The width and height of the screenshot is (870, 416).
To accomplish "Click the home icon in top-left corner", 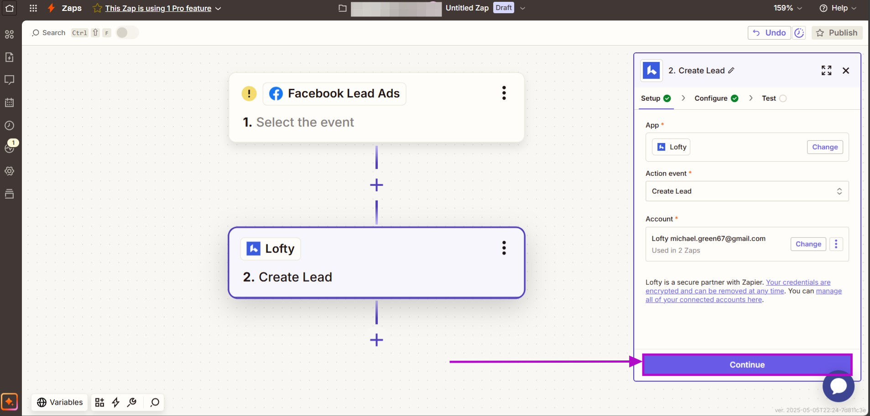I will click(x=10, y=8).
